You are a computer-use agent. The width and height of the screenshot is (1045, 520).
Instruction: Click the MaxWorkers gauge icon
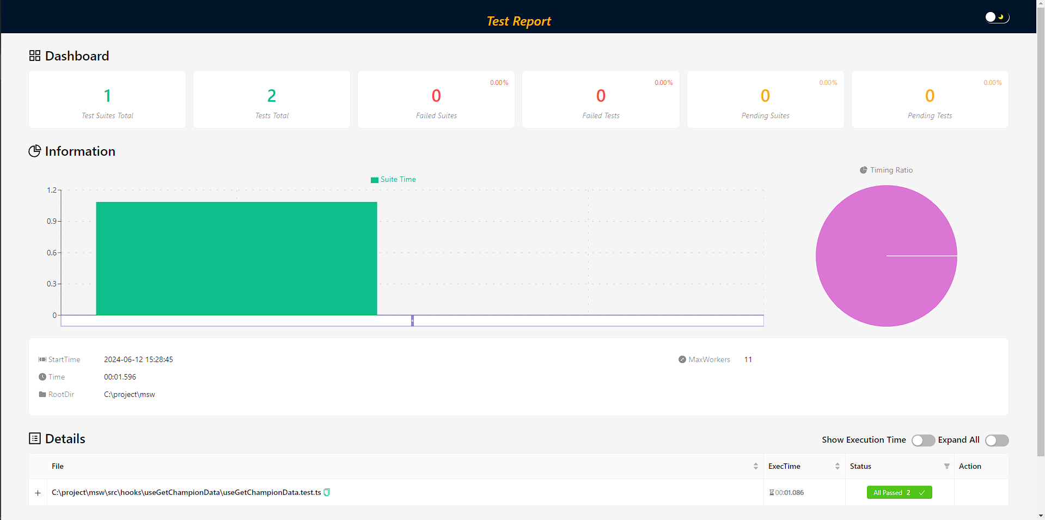tap(682, 359)
